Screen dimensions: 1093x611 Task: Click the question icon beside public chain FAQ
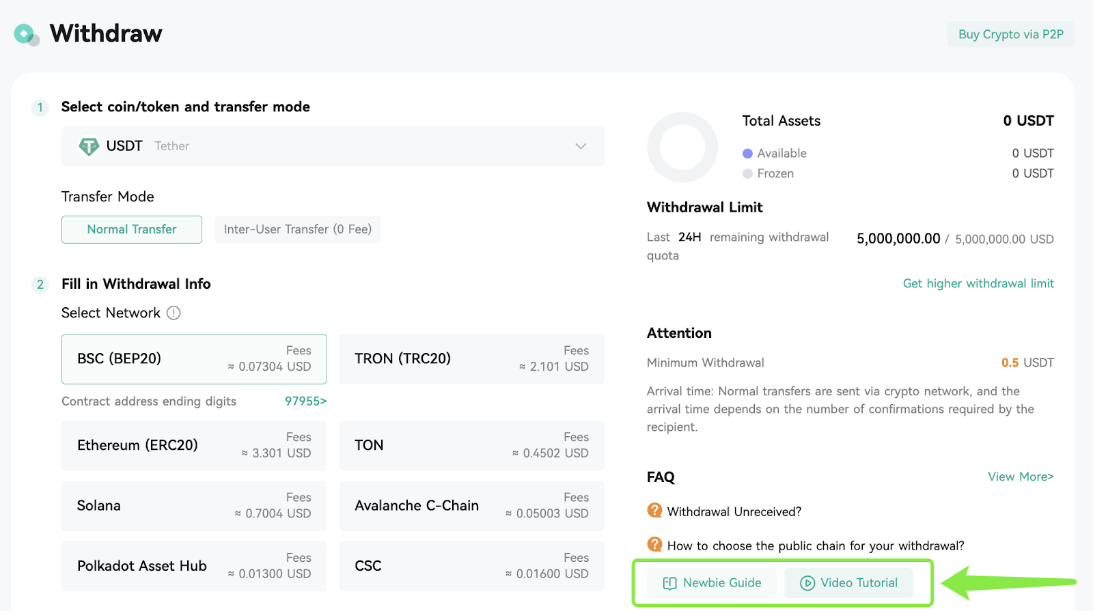pyautogui.click(x=654, y=544)
